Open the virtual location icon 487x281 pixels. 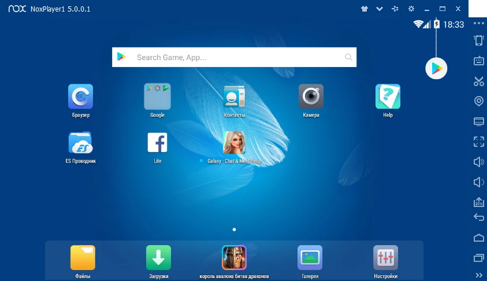(478, 101)
